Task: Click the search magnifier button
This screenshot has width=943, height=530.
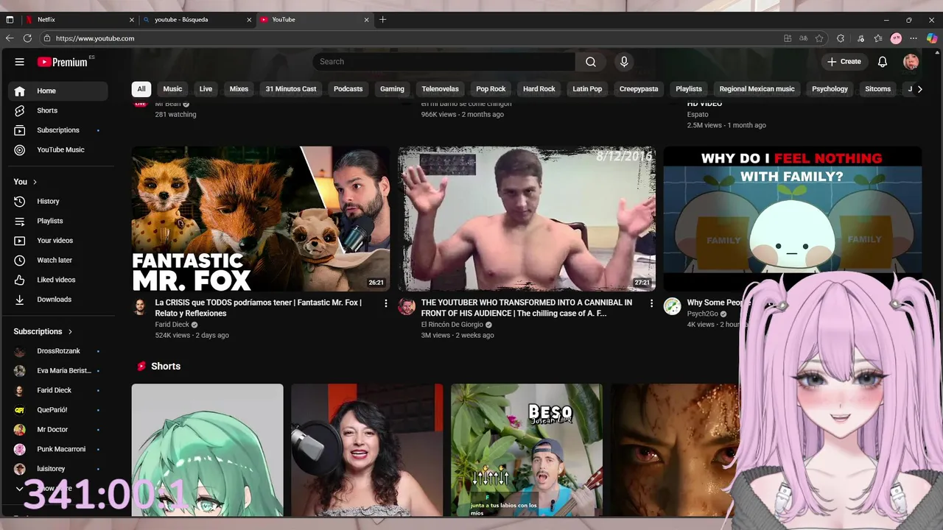Action: pos(590,62)
